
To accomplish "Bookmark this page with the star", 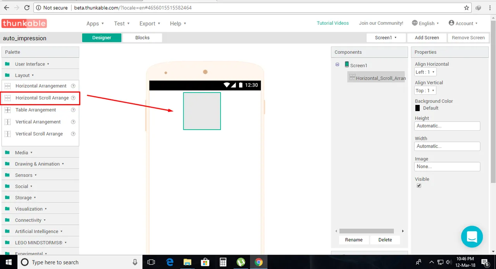I will [x=467, y=8].
